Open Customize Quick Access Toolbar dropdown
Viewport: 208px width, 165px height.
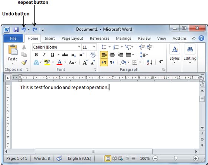click(43, 30)
